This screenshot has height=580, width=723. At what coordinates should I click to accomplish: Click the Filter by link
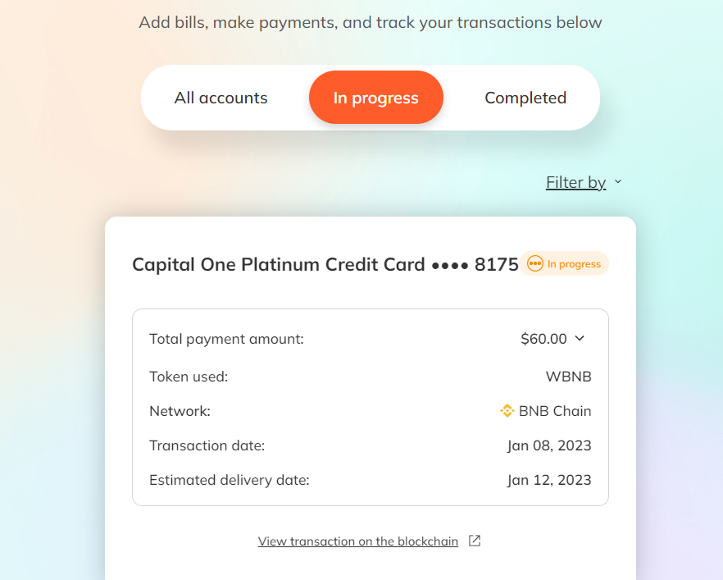pos(575,181)
